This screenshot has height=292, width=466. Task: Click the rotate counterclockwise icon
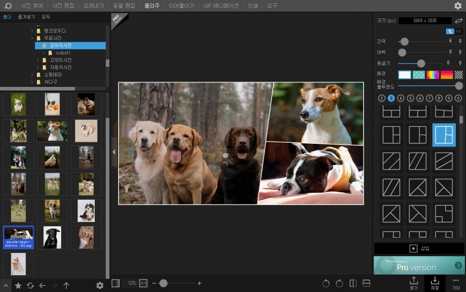pos(326,283)
